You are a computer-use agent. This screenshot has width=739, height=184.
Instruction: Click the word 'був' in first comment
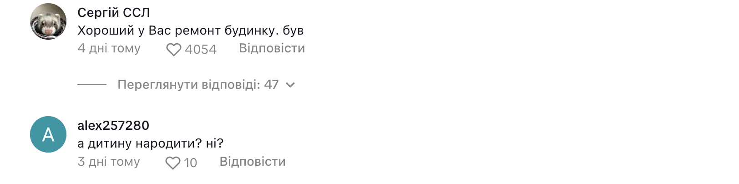pos(293,31)
